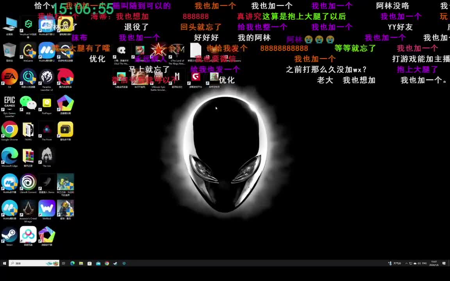
Task: Open the WinRAR chat records archive
Action: 28,157
